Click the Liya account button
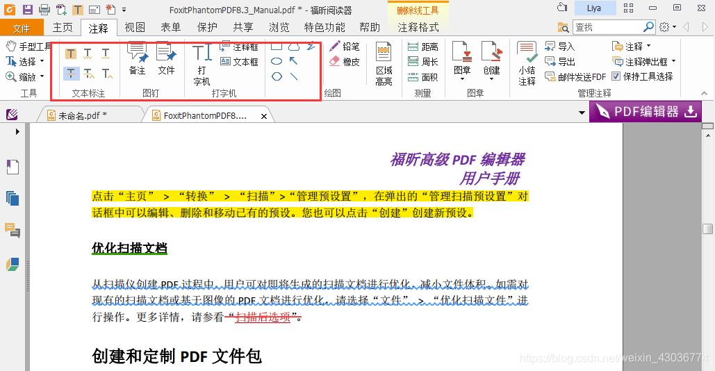This screenshot has height=371, width=715. [595, 8]
